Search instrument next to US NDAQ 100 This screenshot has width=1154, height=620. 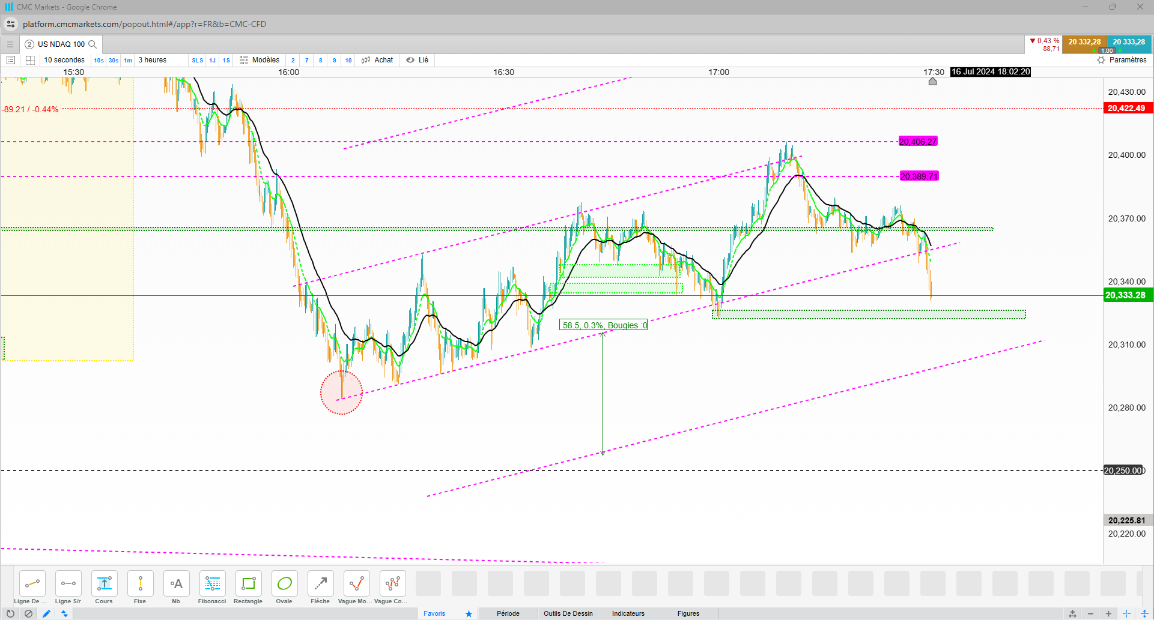click(93, 44)
